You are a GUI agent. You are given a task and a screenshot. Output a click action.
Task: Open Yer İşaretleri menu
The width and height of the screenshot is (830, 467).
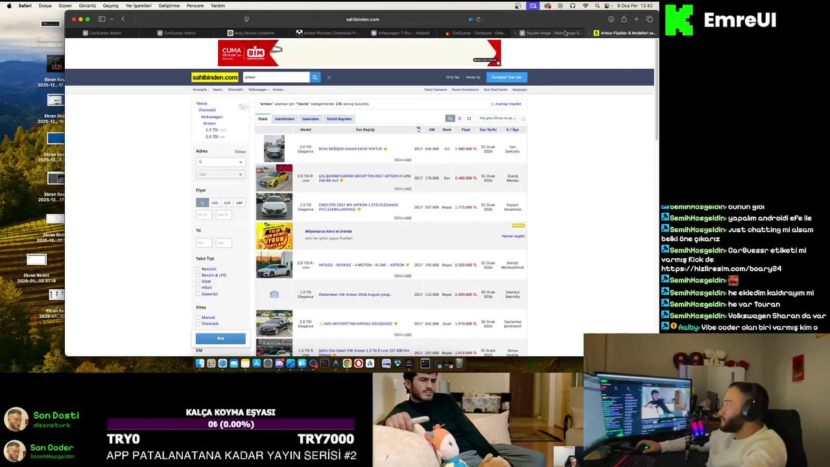pyautogui.click(x=138, y=6)
